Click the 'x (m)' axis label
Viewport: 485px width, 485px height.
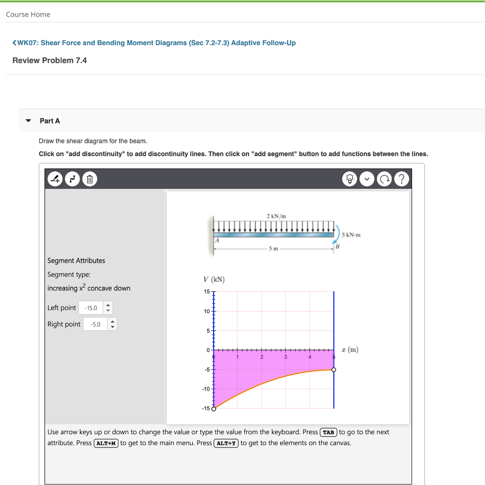pos(350,350)
